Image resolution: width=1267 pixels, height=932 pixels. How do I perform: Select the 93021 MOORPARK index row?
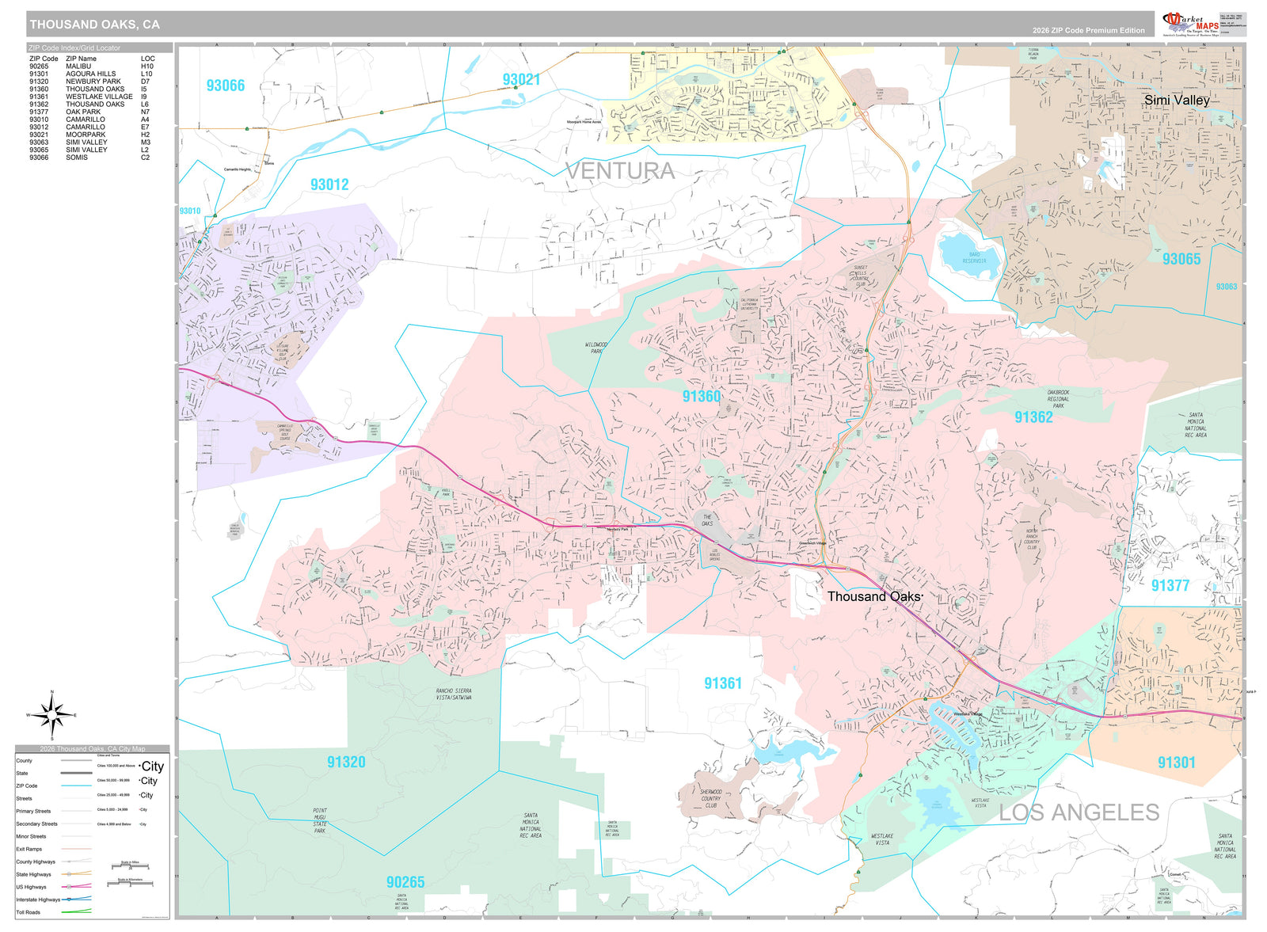[x=92, y=135]
